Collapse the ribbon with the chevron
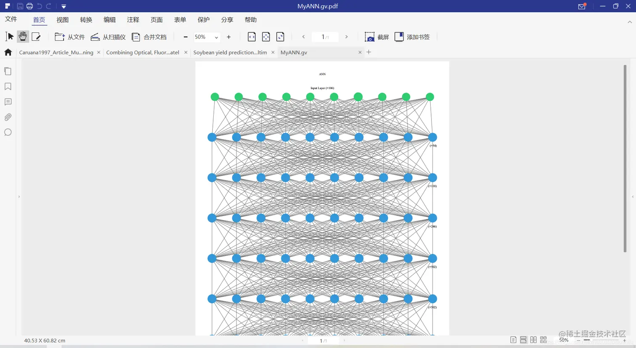This screenshot has width=636, height=348. point(630,22)
